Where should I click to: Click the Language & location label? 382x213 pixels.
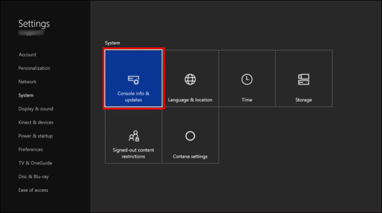click(x=190, y=100)
